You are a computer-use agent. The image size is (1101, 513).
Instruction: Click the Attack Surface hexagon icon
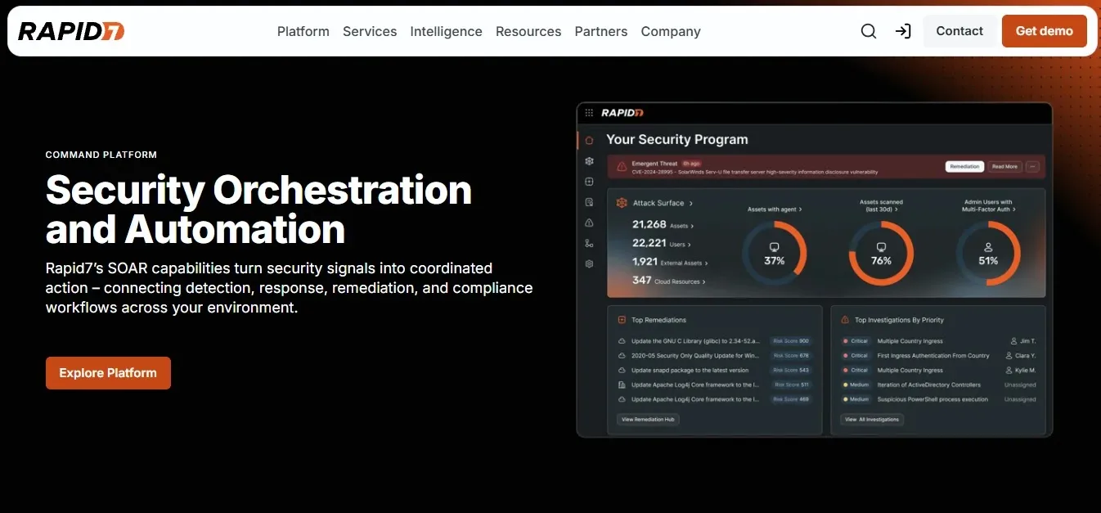(x=622, y=203)
